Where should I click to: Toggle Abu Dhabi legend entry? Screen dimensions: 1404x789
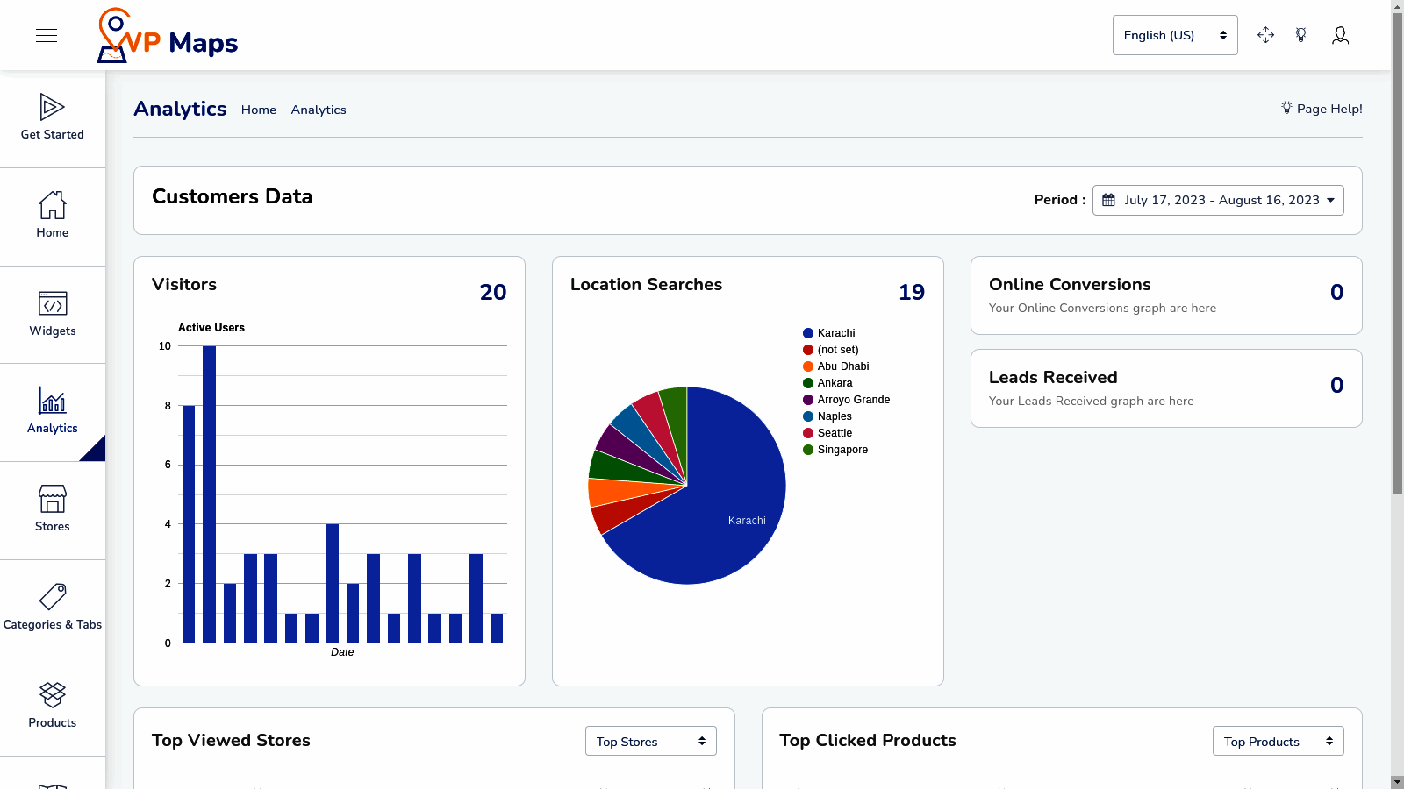click(x=842, y=366)
